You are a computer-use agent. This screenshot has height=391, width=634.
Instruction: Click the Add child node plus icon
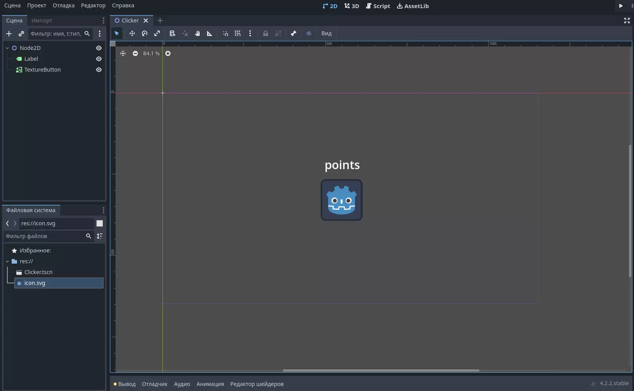[x=9, y=34]
